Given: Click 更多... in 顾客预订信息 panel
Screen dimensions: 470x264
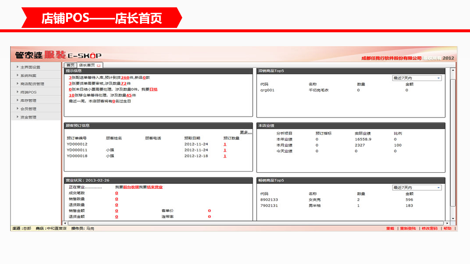Looking at the screenshot, I should coord(246,132).
